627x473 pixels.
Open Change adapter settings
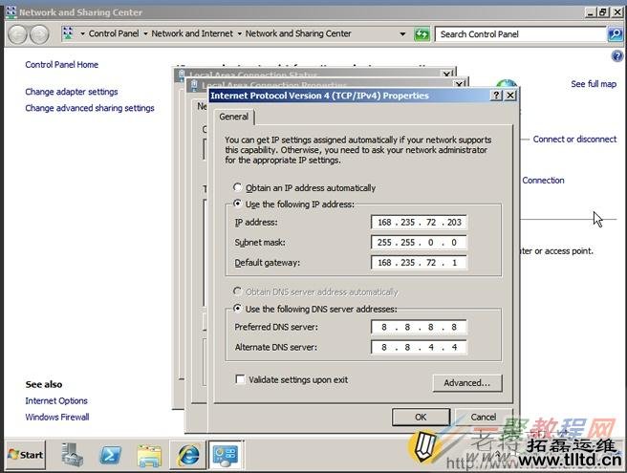click(72, 92)
